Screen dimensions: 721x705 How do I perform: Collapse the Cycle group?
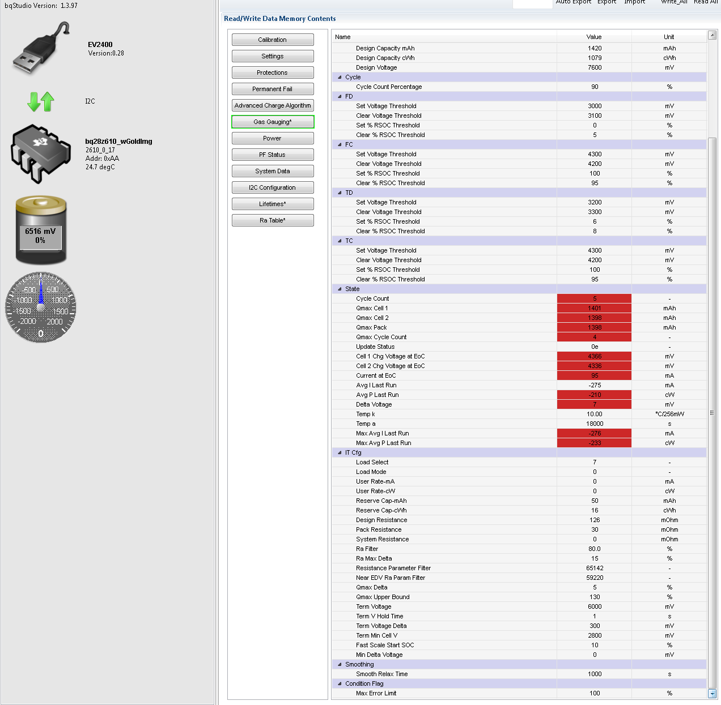[340, 77]
